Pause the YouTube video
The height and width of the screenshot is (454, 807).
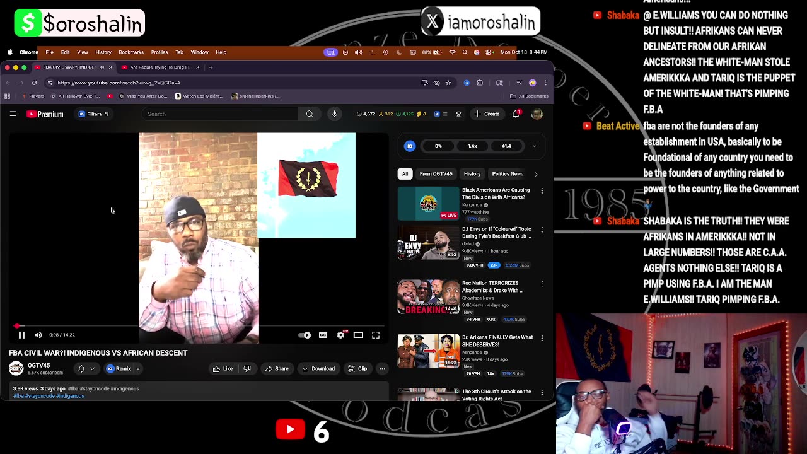coord(21,335)
